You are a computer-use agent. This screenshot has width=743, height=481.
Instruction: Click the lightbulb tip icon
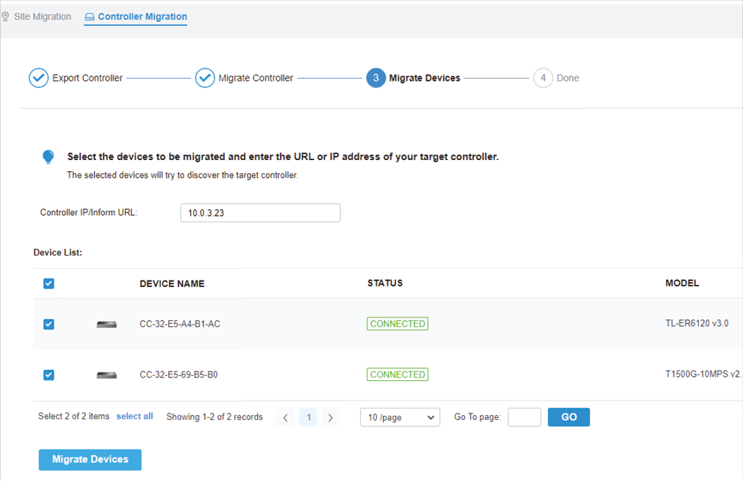tap(49, 156)
